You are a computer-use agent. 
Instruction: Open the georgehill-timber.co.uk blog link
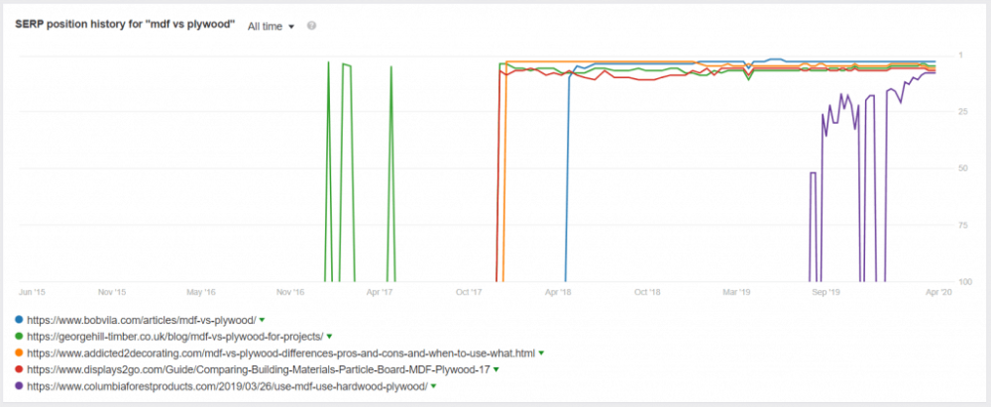coord(175,337)
